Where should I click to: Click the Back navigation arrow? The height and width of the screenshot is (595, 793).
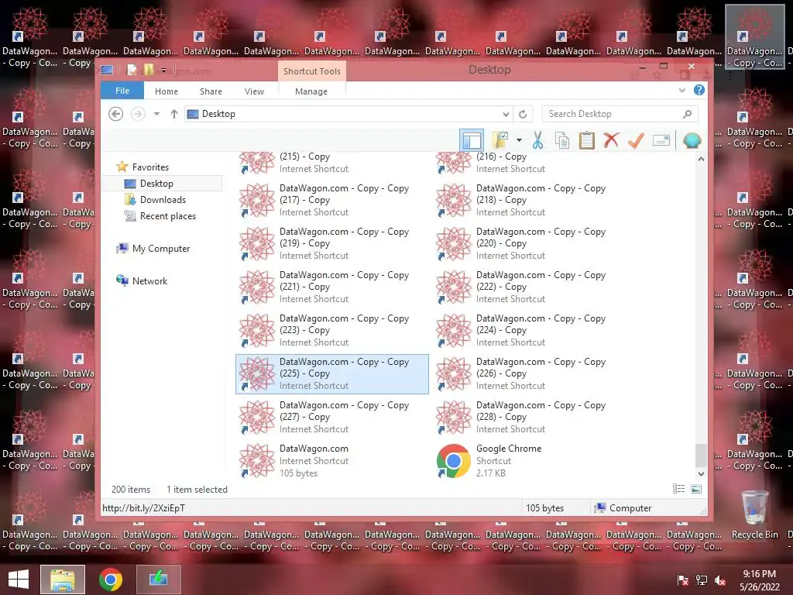click(116, 114)
